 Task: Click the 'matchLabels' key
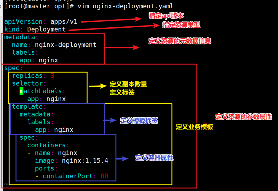pos(41,91)
